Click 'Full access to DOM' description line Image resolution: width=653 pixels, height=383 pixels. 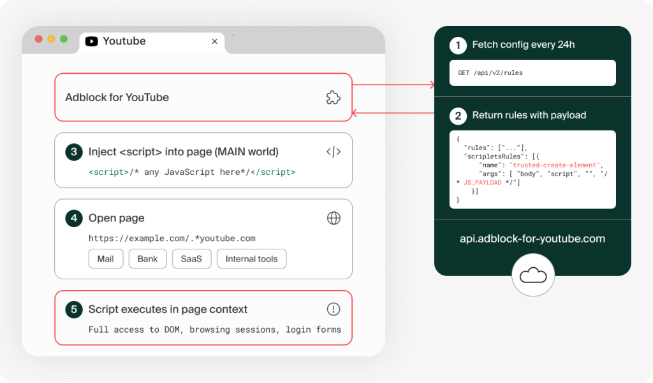coord(214,330)
